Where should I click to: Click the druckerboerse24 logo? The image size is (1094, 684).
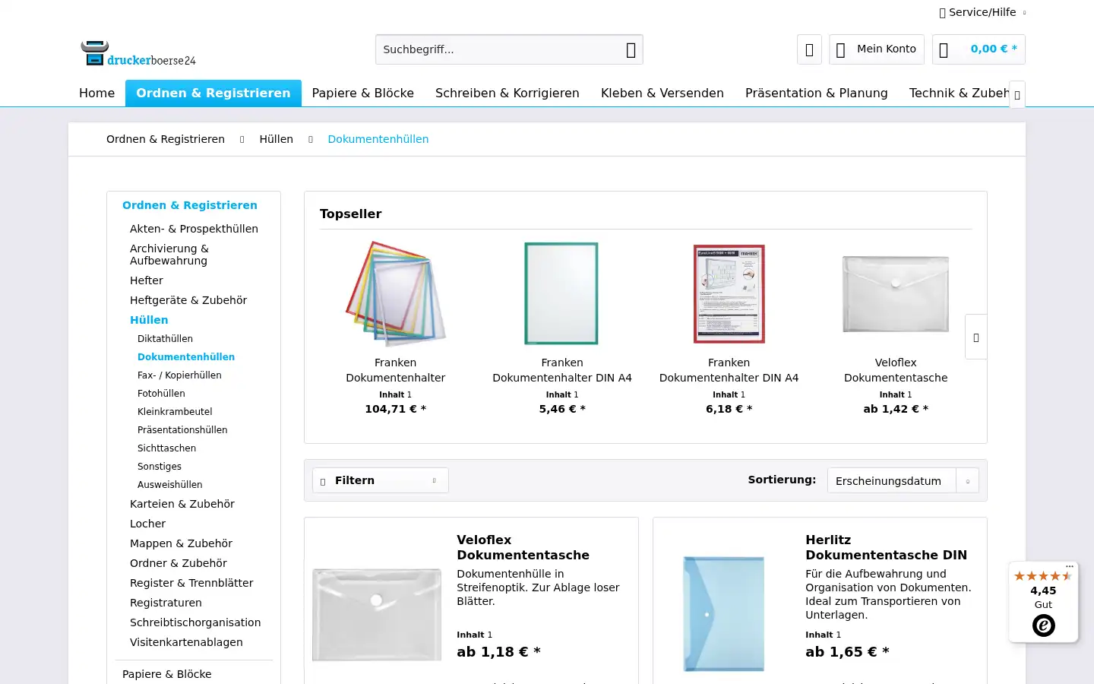(138, 53)
